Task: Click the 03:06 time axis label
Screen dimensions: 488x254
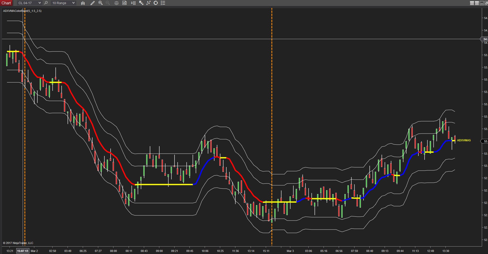Action: pos(309,251)
